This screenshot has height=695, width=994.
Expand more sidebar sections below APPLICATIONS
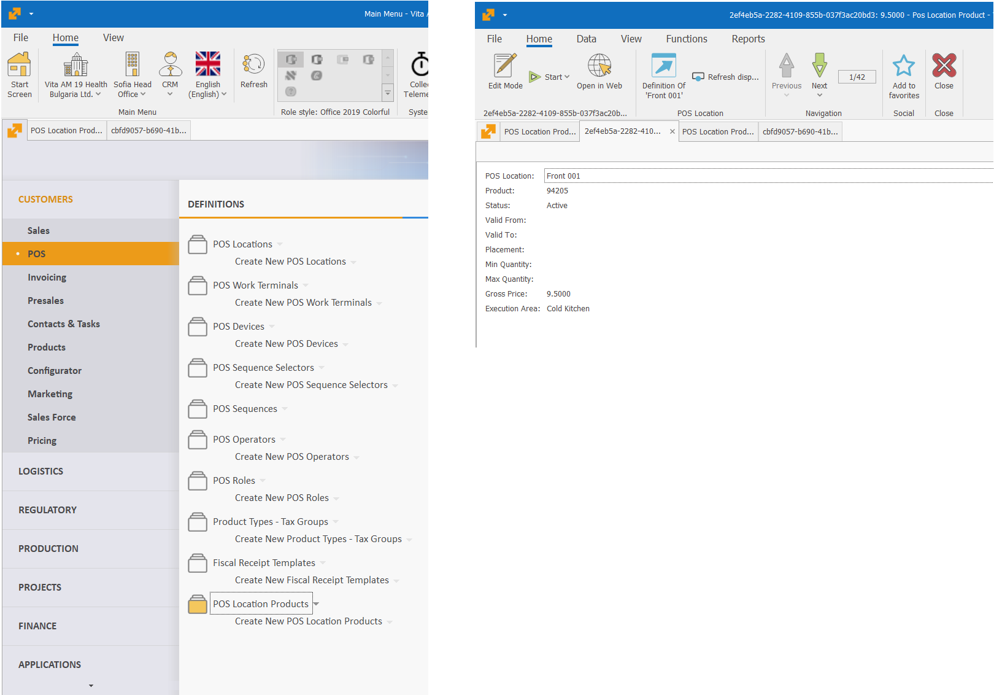[91, 686]
